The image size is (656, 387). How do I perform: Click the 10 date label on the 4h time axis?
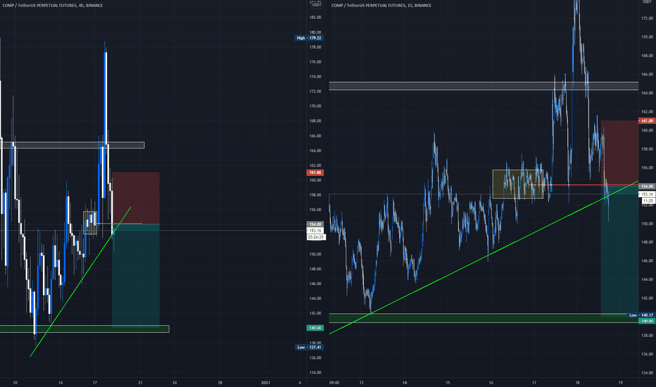[x=15, y=382]
